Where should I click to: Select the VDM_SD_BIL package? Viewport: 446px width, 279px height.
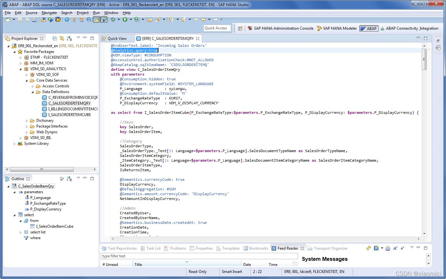point(38,138)
